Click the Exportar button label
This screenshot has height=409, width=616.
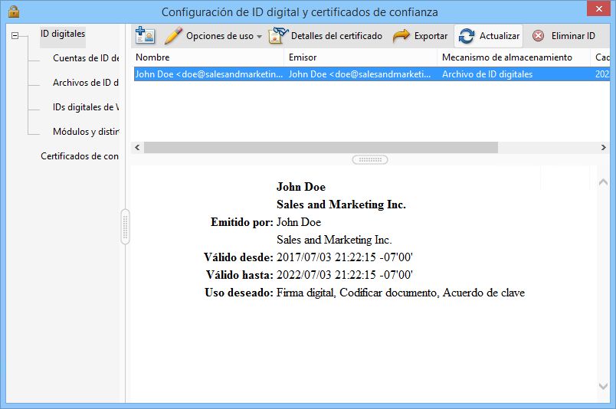pyautogui.click(x=431, y=36)
